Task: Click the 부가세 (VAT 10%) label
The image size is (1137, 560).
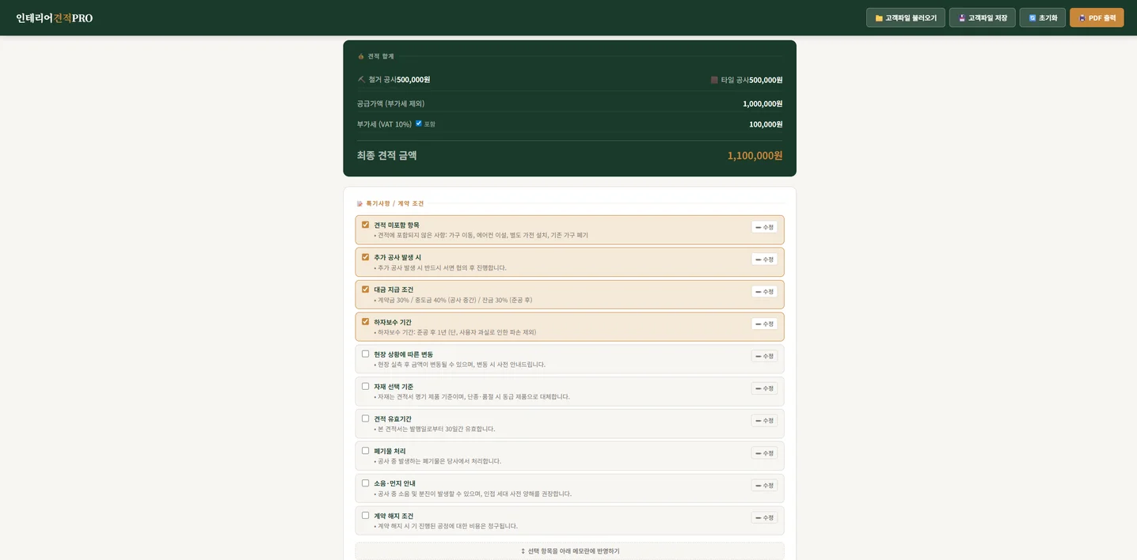Action: point(384,124)
